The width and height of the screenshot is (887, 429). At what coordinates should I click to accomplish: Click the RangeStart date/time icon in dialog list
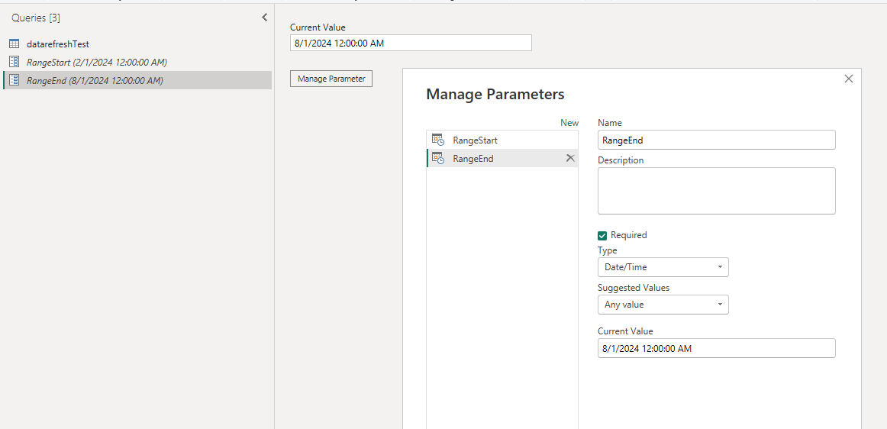(438, 140)
